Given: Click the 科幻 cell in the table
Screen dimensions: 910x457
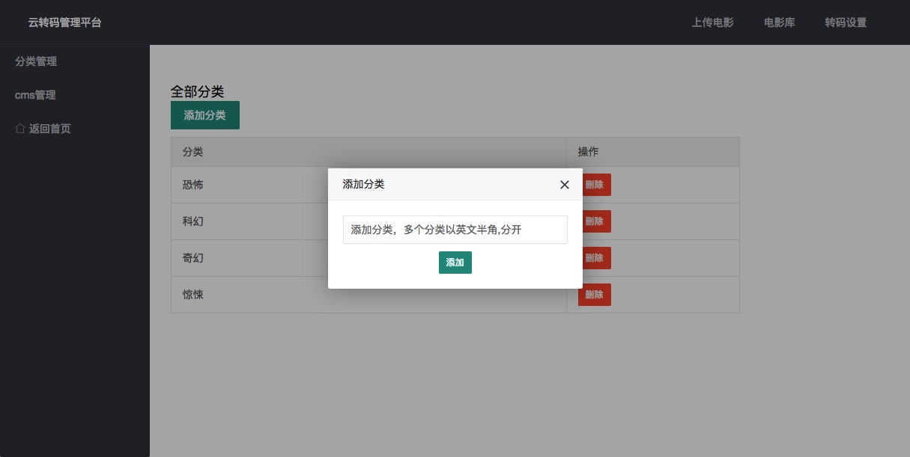Looking at the screenshot, I should [x=369, y=221].
